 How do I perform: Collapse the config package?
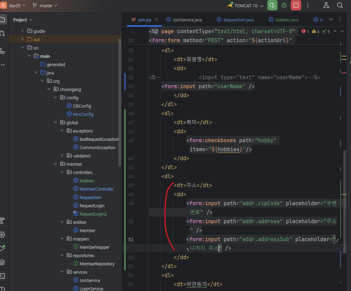pos(55,97)
